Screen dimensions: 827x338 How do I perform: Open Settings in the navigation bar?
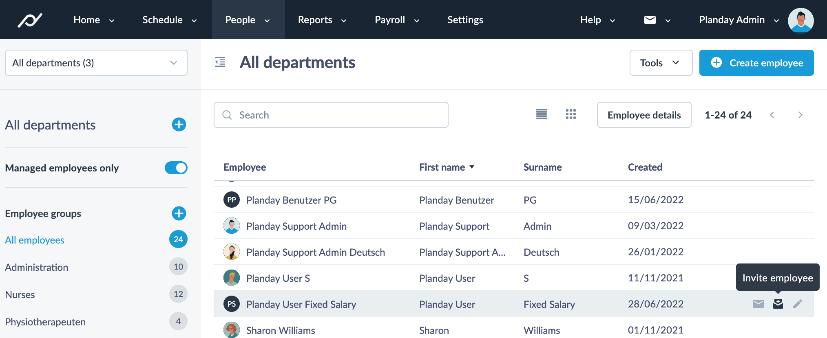(x=465, y=20)
